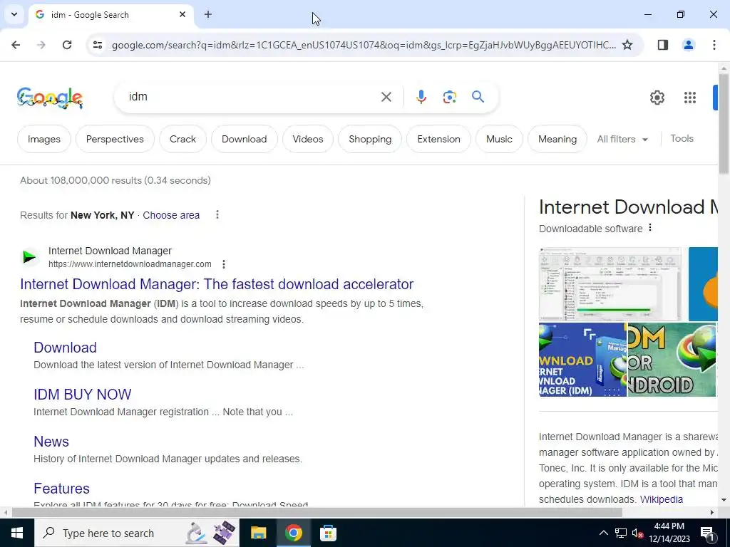Click Internet Download Manager favicon
Image resolution: width=730 pixels, height=547 pixels.
29,256
